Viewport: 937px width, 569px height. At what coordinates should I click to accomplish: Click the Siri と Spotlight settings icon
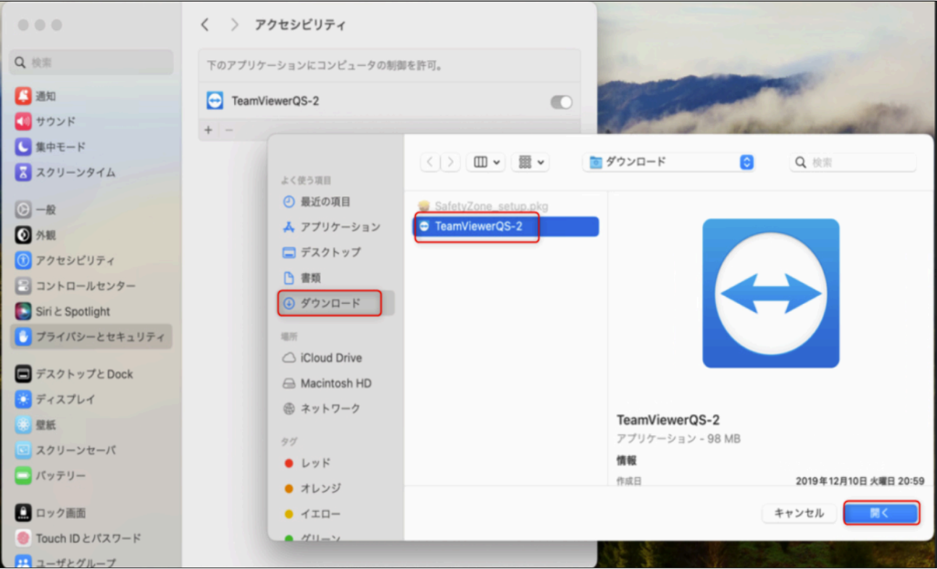24,312
